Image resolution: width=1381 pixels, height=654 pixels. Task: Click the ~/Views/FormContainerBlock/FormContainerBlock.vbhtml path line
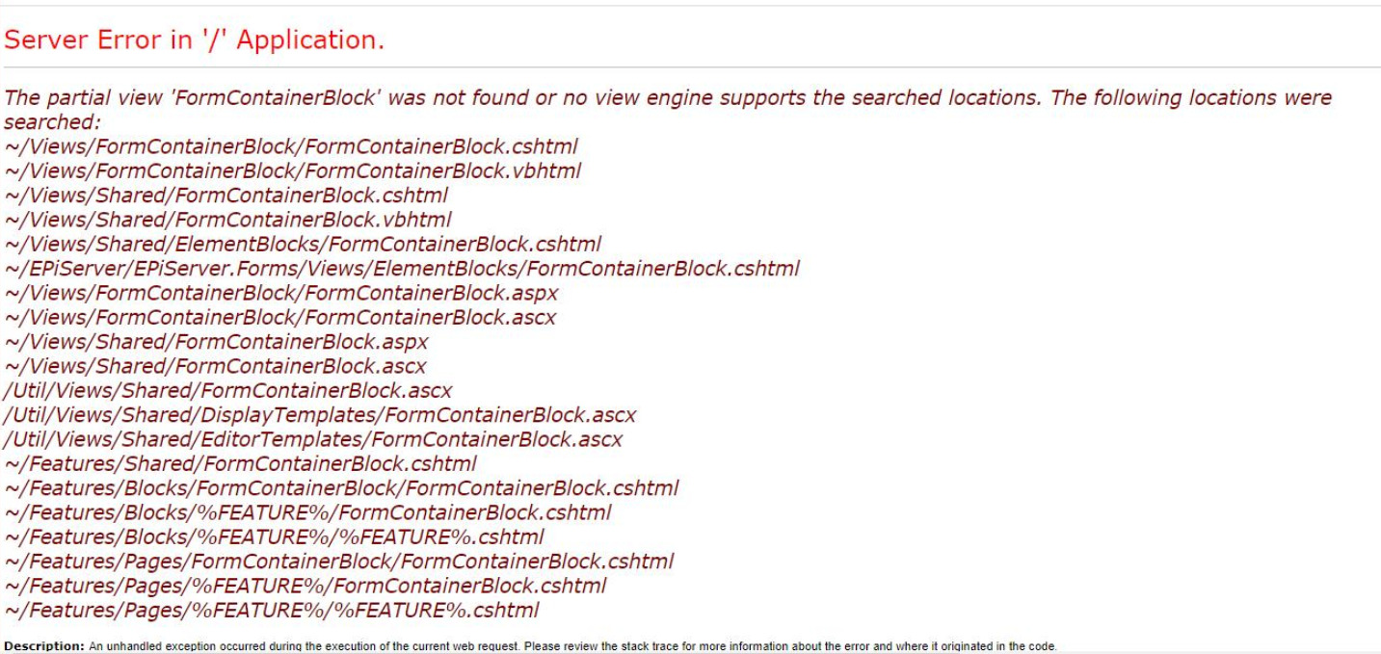(x=293, y=171)
